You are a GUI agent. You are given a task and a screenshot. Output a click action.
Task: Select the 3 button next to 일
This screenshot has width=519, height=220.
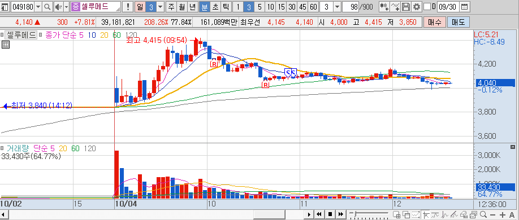pyautogui.click(x=150, y=6)
